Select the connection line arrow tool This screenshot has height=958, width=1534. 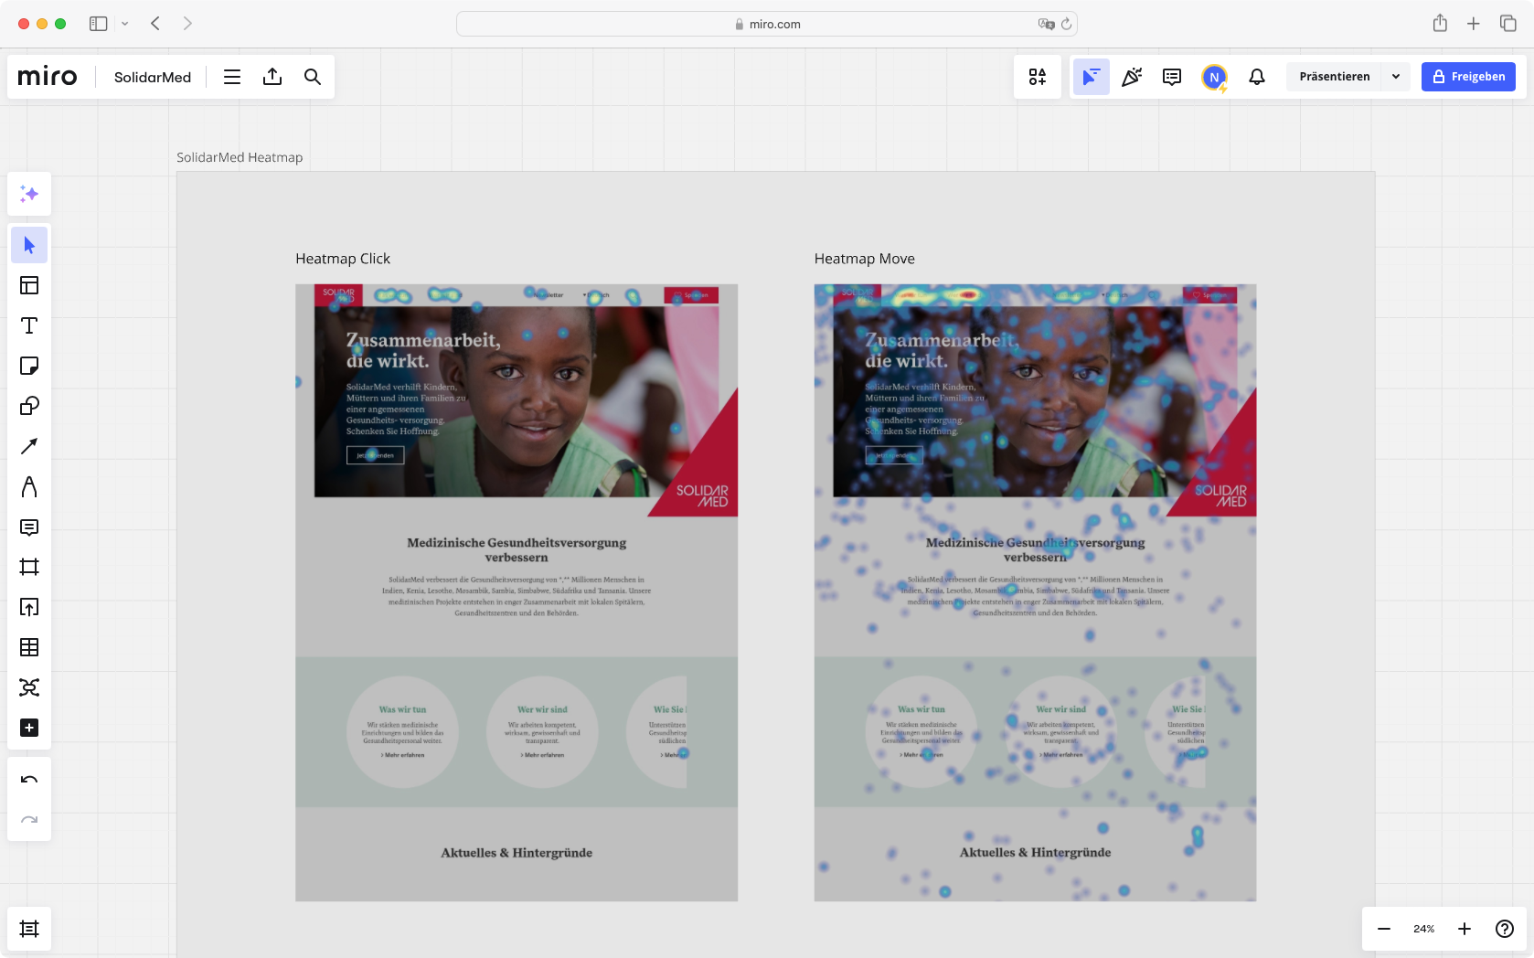click(x=29, y=446)
